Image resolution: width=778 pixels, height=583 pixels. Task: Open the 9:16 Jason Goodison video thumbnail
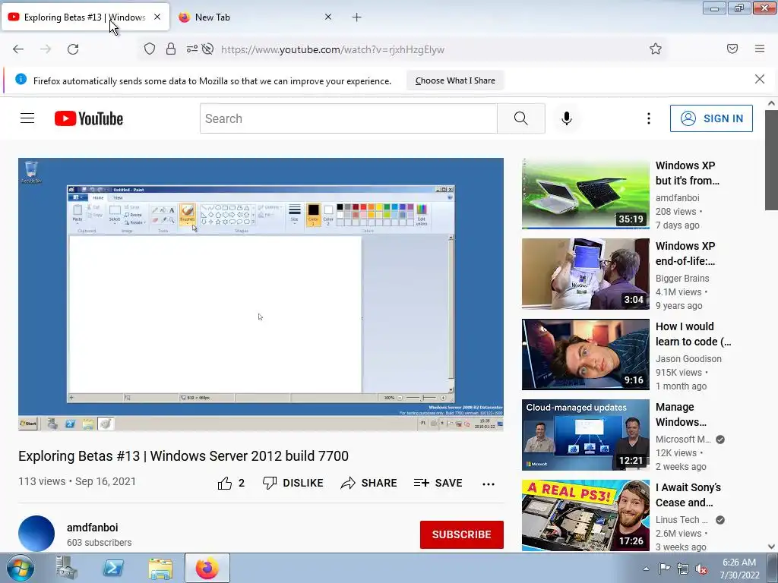tap(586, 355)
